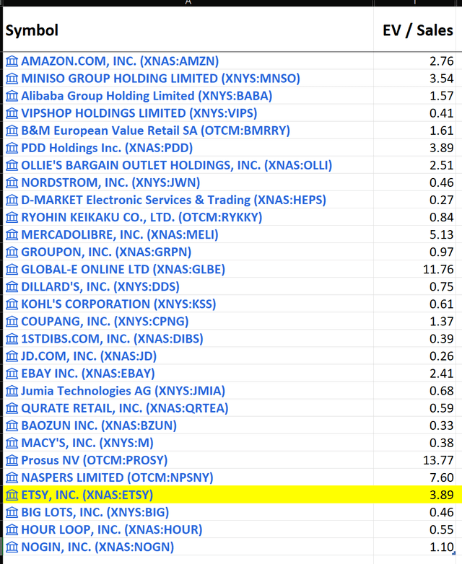The image size is (462, 564).
Task: Click the stock icon beside AMAZON.COM, INC.
Action: [x=12, y=61]
